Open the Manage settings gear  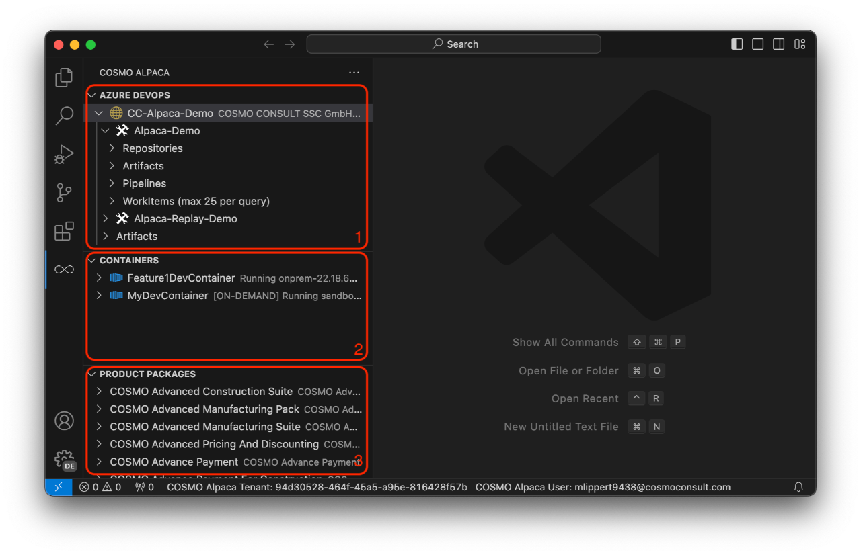64,459
